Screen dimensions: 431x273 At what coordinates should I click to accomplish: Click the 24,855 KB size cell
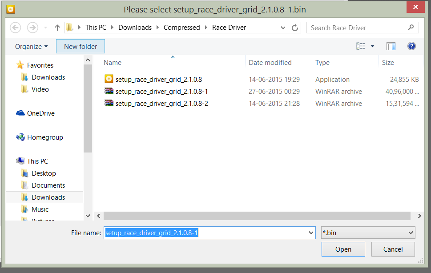point(404,80)
